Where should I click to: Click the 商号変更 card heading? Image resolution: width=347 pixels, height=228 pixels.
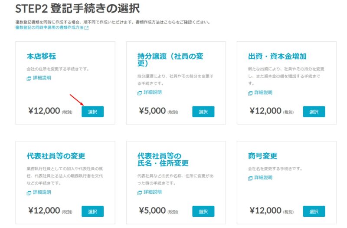click(x=262, y=156)
